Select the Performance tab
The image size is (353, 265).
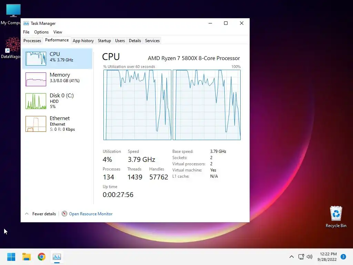[57, 40]
